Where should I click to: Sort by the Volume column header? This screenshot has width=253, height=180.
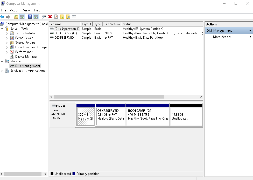(65, 24)
